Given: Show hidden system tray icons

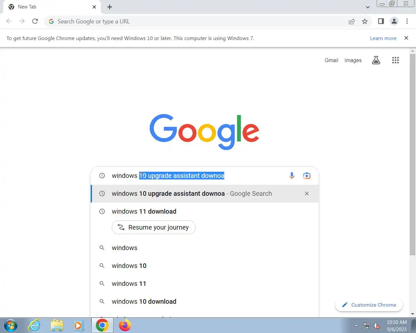Looking at the screenshot, I should point(356,325).
